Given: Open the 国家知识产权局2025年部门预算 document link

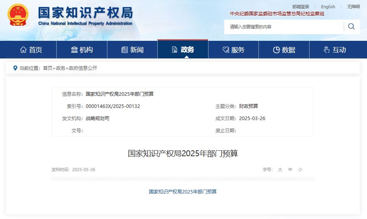Looking at the screenshot, I should click(183, 192).
